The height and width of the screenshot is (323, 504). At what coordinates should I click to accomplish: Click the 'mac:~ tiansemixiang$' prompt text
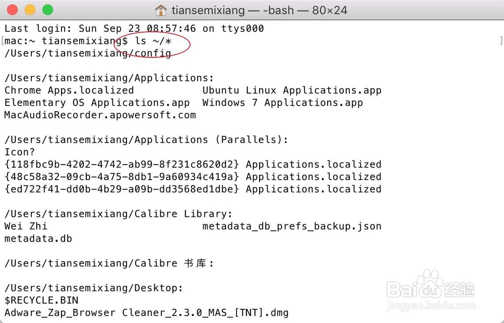point(66,41)
